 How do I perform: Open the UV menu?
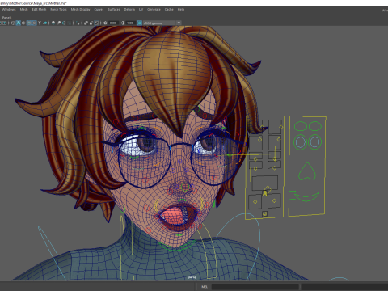click(x=141, y=10)
